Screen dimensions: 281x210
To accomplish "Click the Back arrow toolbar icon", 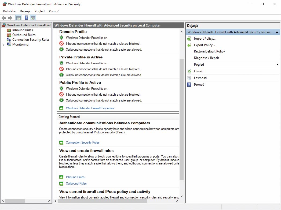I will (4, 18).
